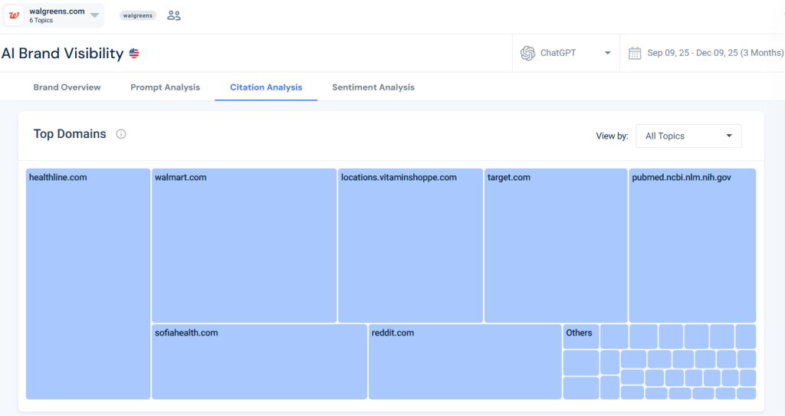Click the walmart.com treemap tile

[x=244, y=245]
